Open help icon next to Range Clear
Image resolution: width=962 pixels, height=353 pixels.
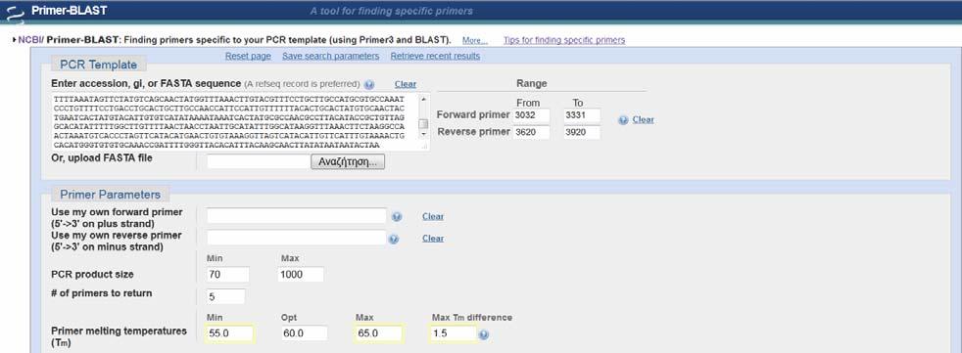(x=623, y=120)
